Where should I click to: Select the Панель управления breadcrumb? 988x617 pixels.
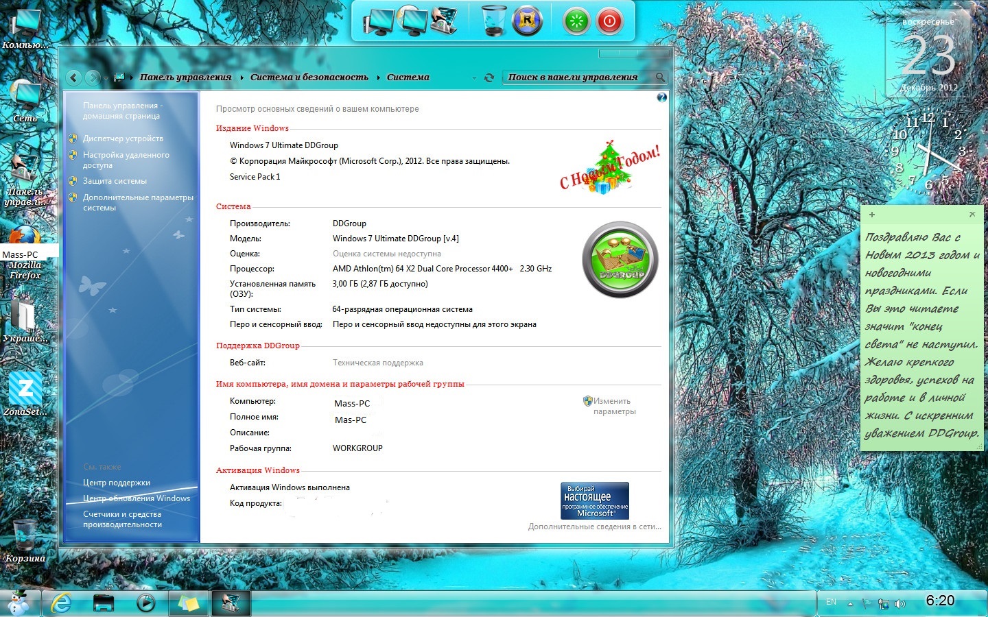(x=186, y=77)
